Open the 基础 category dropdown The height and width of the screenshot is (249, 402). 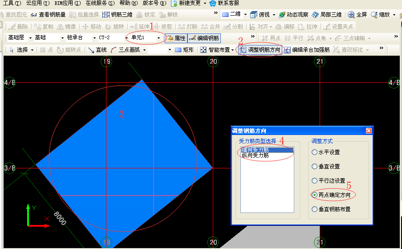pos(62,38)
